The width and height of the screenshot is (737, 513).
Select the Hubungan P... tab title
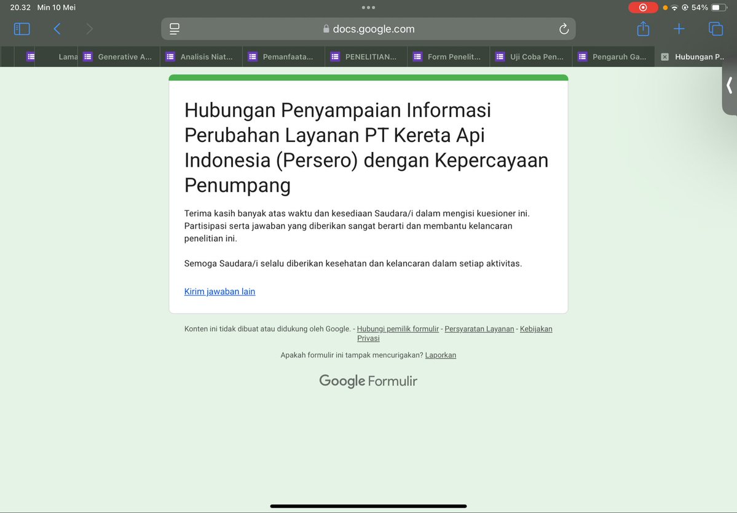[x=700, y=57]
